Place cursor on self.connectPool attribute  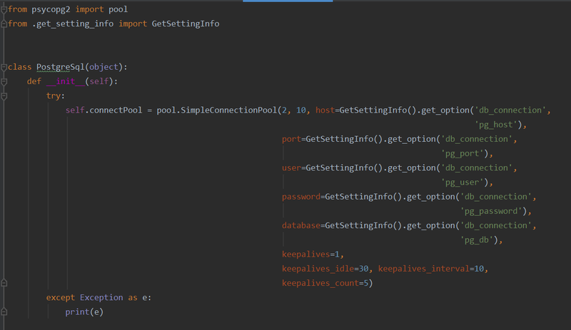(103, 110)
